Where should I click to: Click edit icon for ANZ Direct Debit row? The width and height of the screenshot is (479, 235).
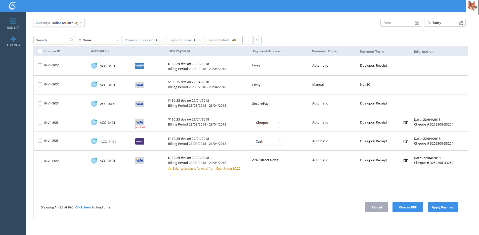tap(405, 161)
